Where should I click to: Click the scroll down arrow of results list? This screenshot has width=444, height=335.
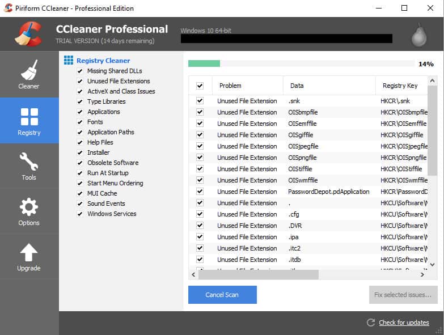(x=433, y=265)
